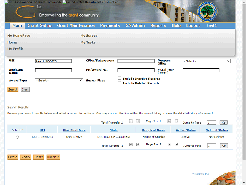The height and width of the screenshot is (185, 246).
Task: Enable Include Inactive Records checkbox
Action: [120, 79]
